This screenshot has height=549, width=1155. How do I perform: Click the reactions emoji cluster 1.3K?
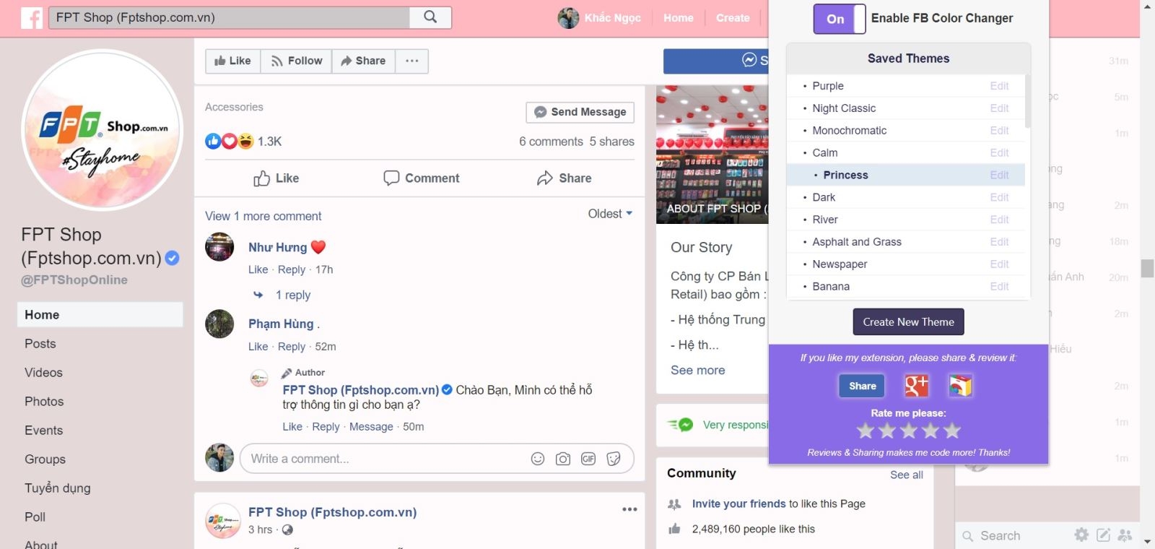pyautogui.click(x=243, y=141)
